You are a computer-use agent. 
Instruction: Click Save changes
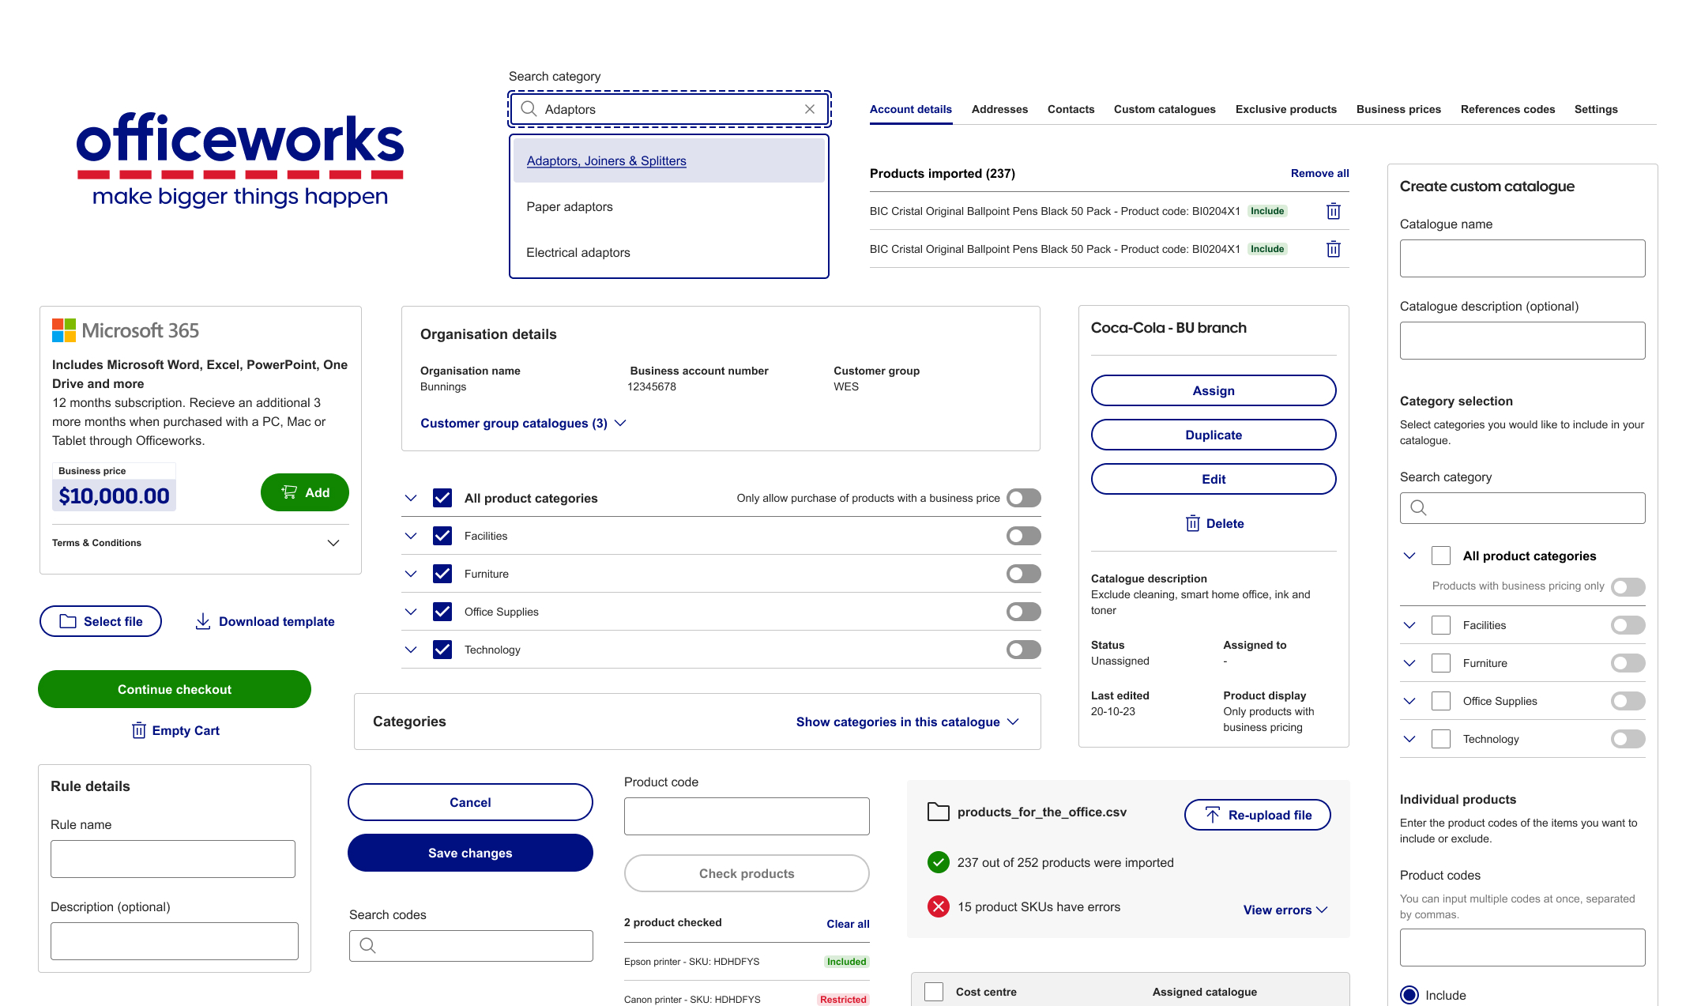(470, 853)
